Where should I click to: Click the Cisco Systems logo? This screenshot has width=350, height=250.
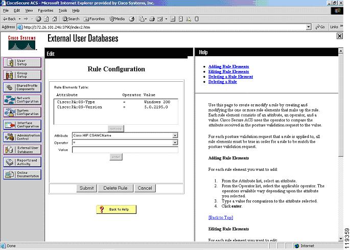click(22, 43)
